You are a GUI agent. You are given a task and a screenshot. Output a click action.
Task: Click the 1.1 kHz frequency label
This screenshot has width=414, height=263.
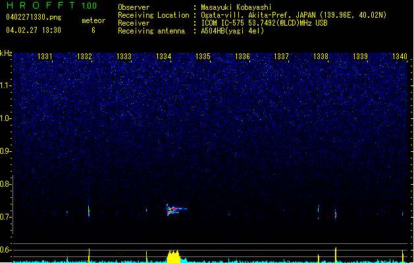pos(5,85)
